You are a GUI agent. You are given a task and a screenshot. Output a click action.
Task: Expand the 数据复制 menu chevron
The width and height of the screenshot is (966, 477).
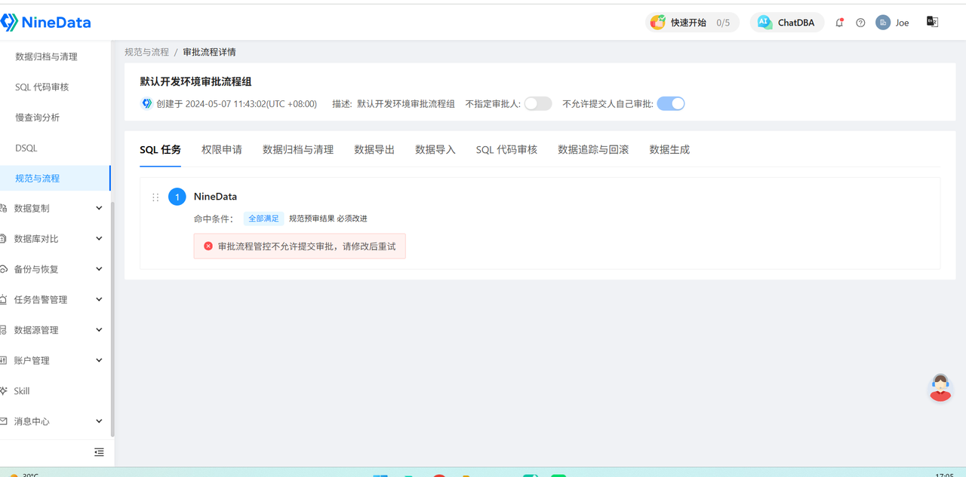tap(99, 208)
